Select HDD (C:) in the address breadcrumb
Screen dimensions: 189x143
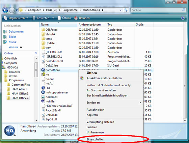click(x=51, y=10)
